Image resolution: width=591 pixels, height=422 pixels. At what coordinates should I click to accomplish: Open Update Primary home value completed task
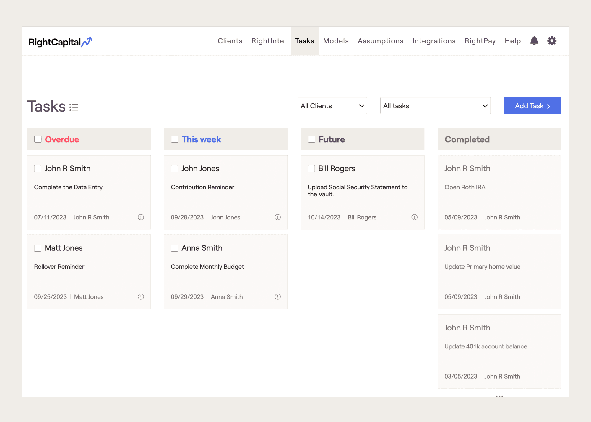(x=499, y=272)
